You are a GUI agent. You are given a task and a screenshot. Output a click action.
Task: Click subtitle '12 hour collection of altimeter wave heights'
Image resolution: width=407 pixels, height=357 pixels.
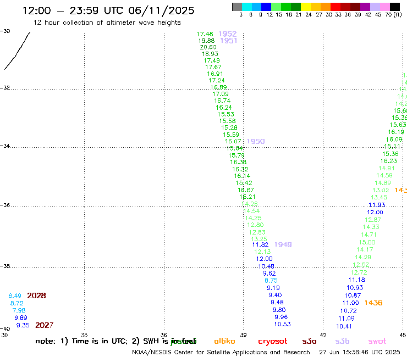[x=107, y=23]
